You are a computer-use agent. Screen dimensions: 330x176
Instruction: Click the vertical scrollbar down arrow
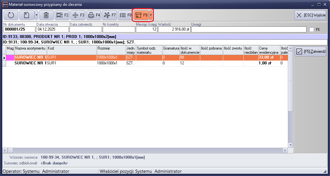(290, 145)
